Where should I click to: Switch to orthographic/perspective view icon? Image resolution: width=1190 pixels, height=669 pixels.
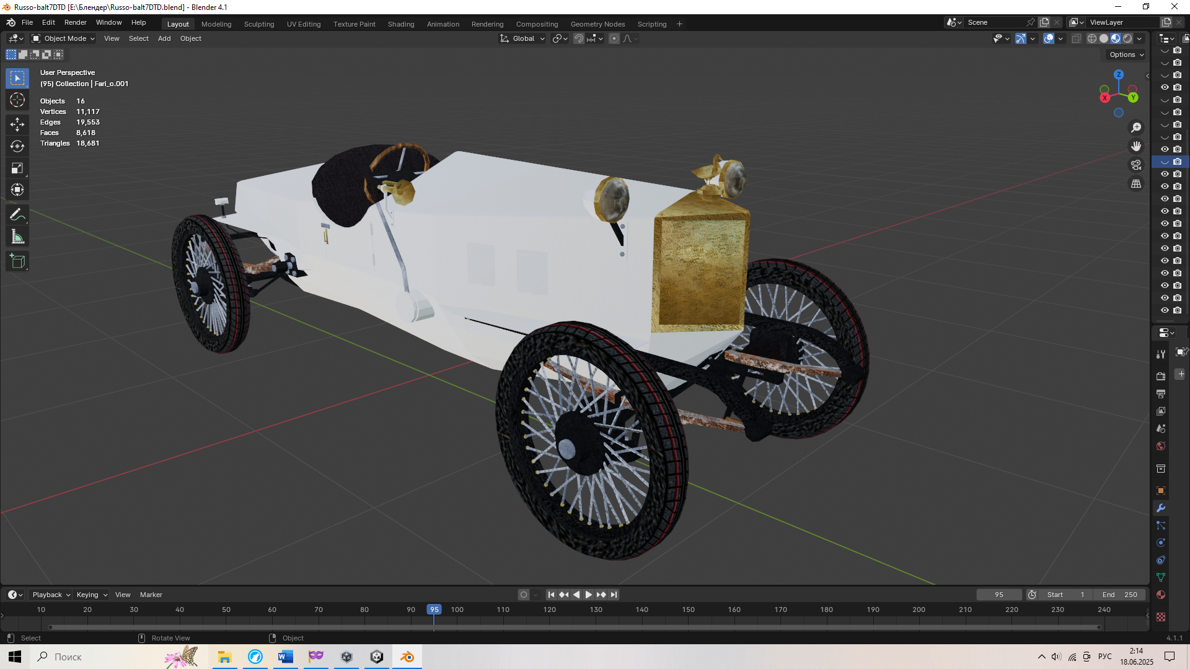(1136, 184)
